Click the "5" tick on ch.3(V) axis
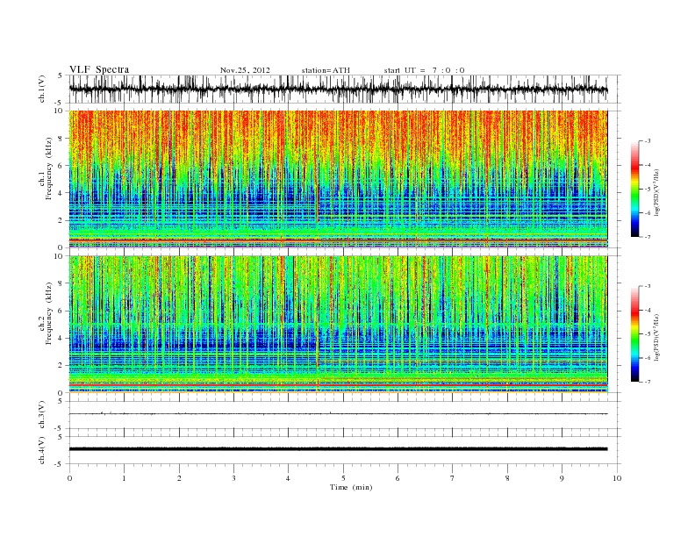This screenshot has height=537, width=695. click(x=61, y=401)
